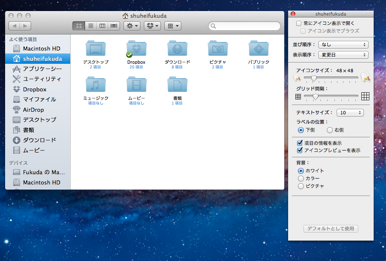Select shuheifukuda home in sidebar
The image size is (386, 261).
(x=38, y=59)
